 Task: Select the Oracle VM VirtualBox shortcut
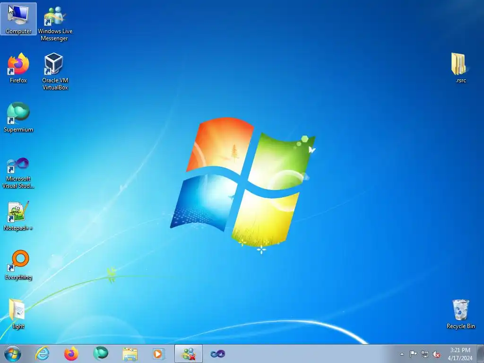coord(55,71)
